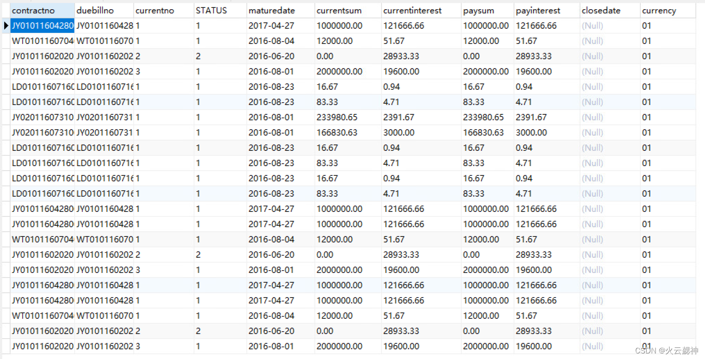705x359 pixels.
Task: Select the currency column header
Action: (x=668, y=11)
